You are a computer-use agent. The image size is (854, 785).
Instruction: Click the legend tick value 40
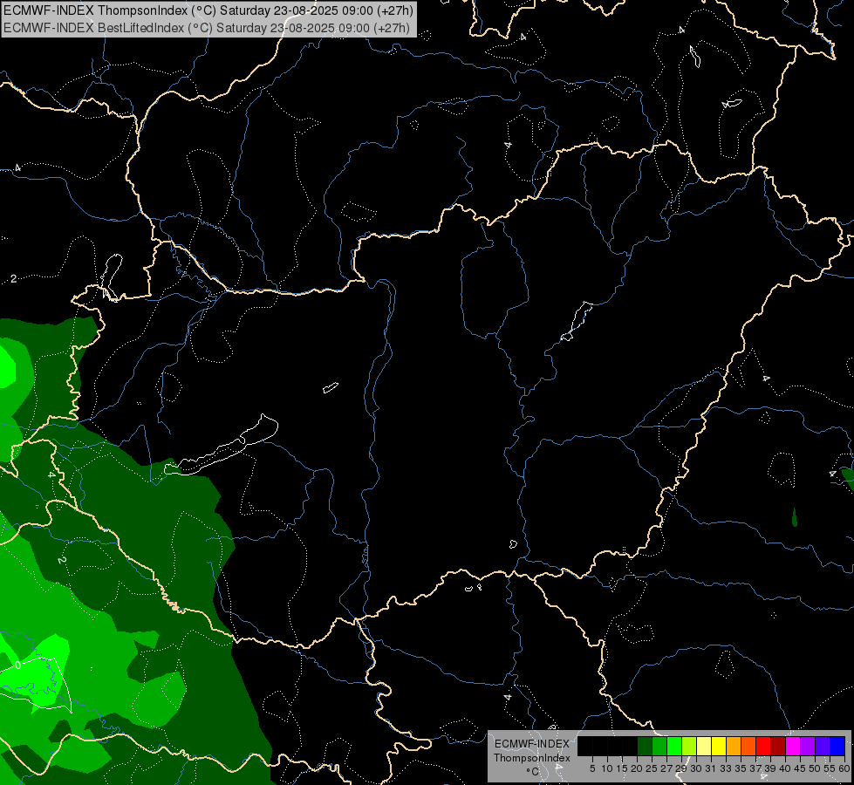(785, 768)
